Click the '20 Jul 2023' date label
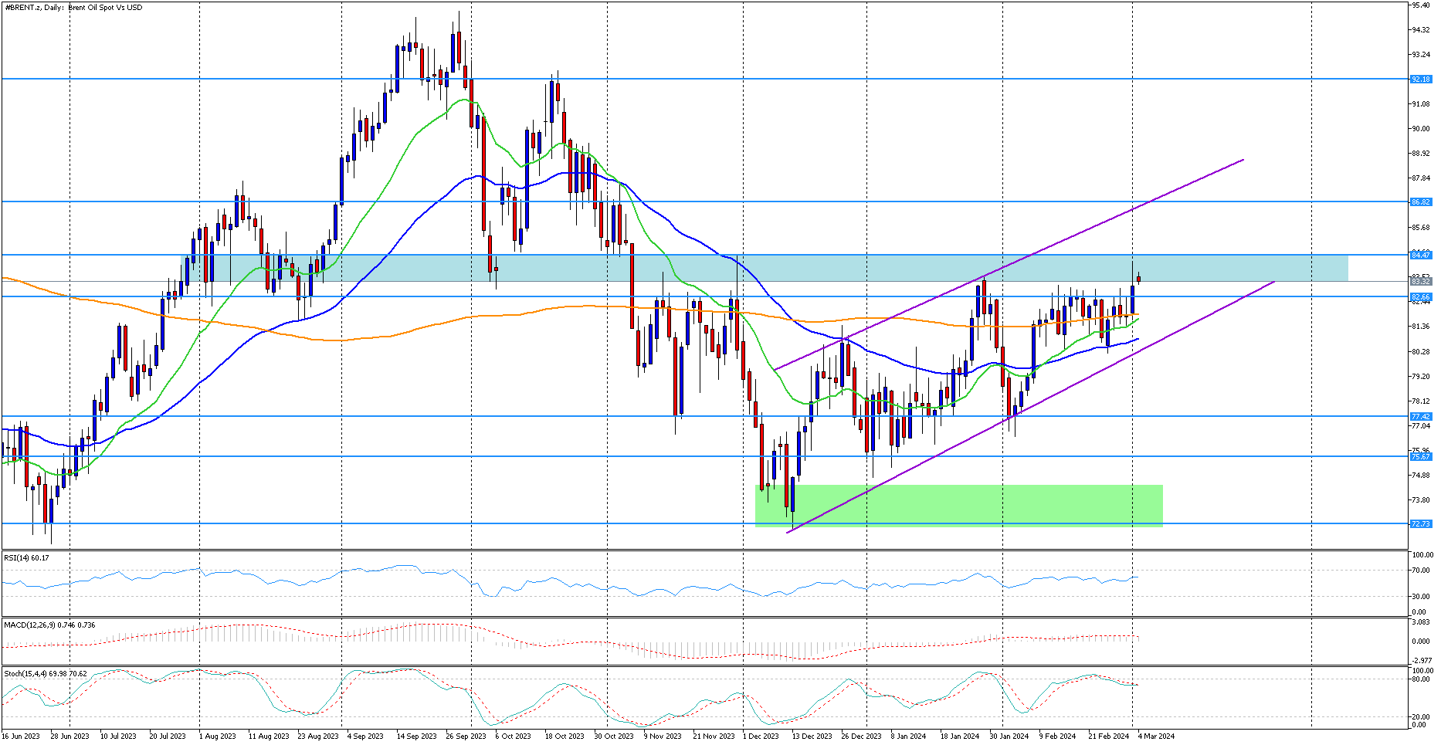Screen dimensions: 1441x745 [x=168, y=737]
